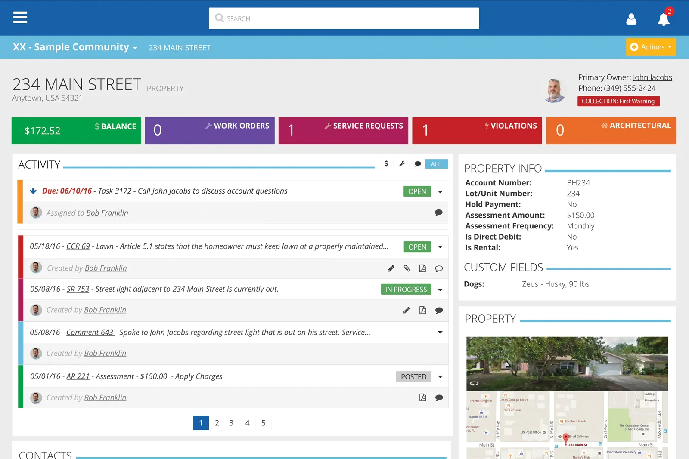
Task: Open the Actions dropdown button
Action: pos(650,47)
